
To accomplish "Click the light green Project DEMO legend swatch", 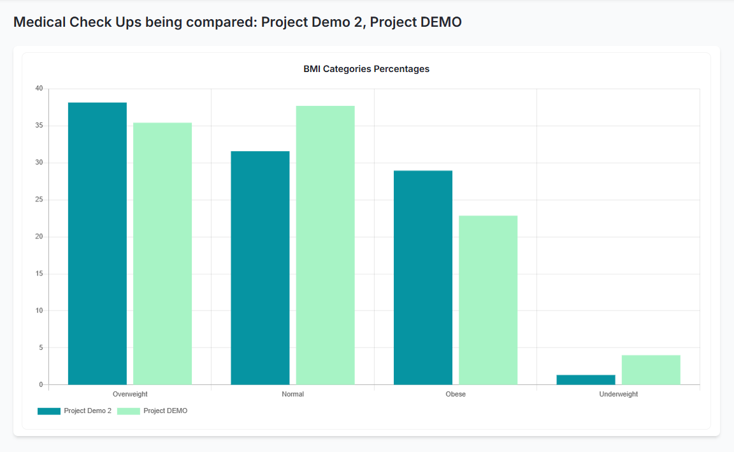I will [x=128, y=411].
